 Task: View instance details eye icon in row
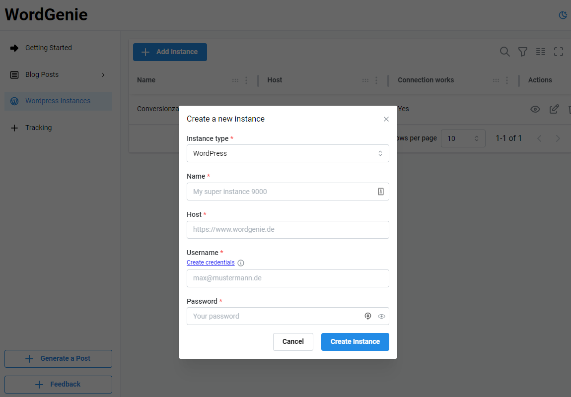[535, 109]
